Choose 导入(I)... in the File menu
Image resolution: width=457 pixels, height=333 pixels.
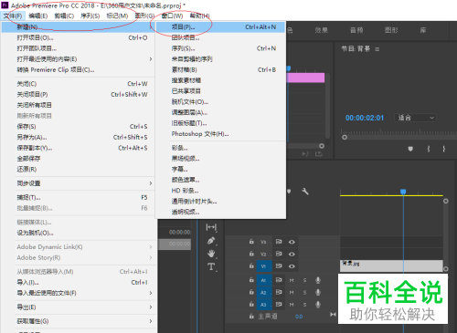78,282
